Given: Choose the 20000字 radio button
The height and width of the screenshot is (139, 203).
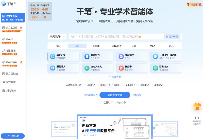Looking at the screenshot, I should [x=124, y=85].
